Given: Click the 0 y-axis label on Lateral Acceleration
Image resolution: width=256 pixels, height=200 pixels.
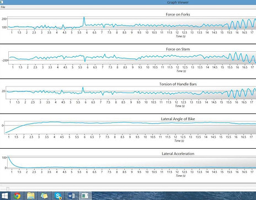Looking at the screenshot, I should click(x=6, y=167).
